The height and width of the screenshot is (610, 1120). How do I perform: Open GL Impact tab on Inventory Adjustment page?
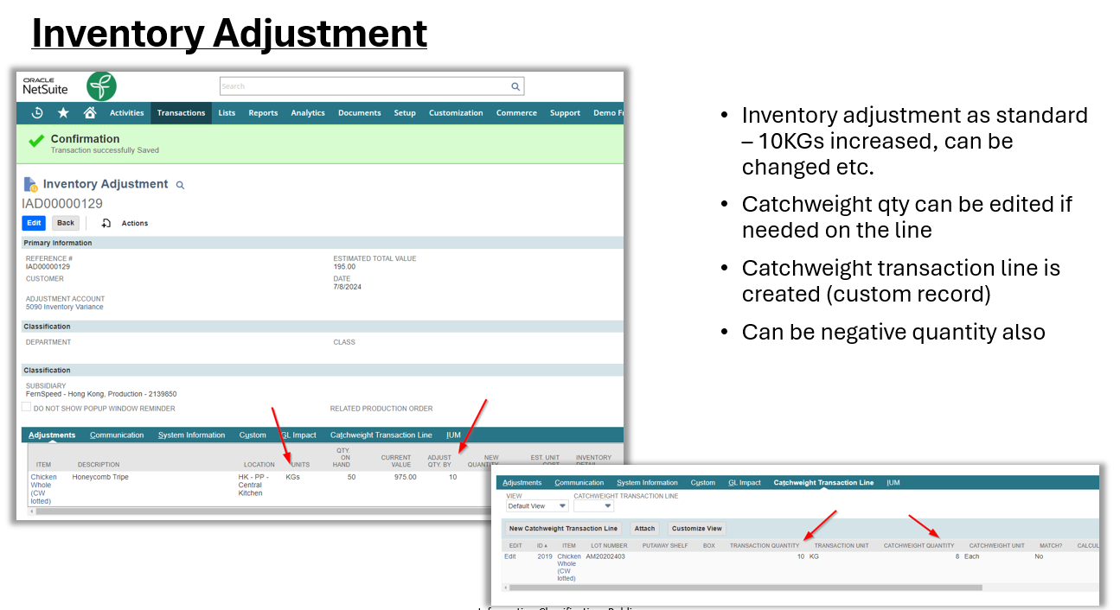tap(298, 435)
